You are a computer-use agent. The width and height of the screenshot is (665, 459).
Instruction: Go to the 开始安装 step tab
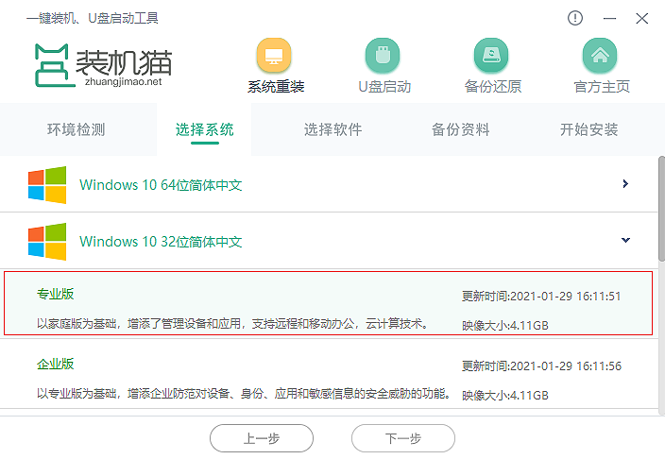[588, 130]
